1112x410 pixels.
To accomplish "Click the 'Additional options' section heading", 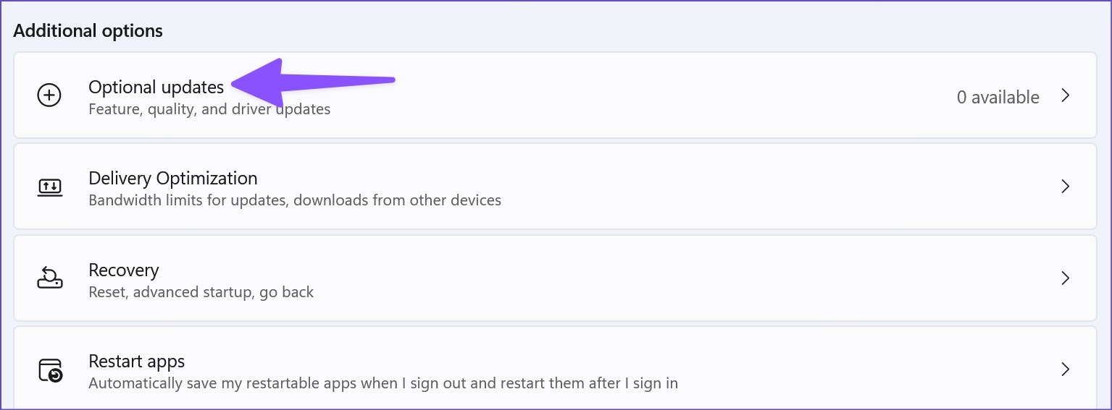I will (88, 31).
